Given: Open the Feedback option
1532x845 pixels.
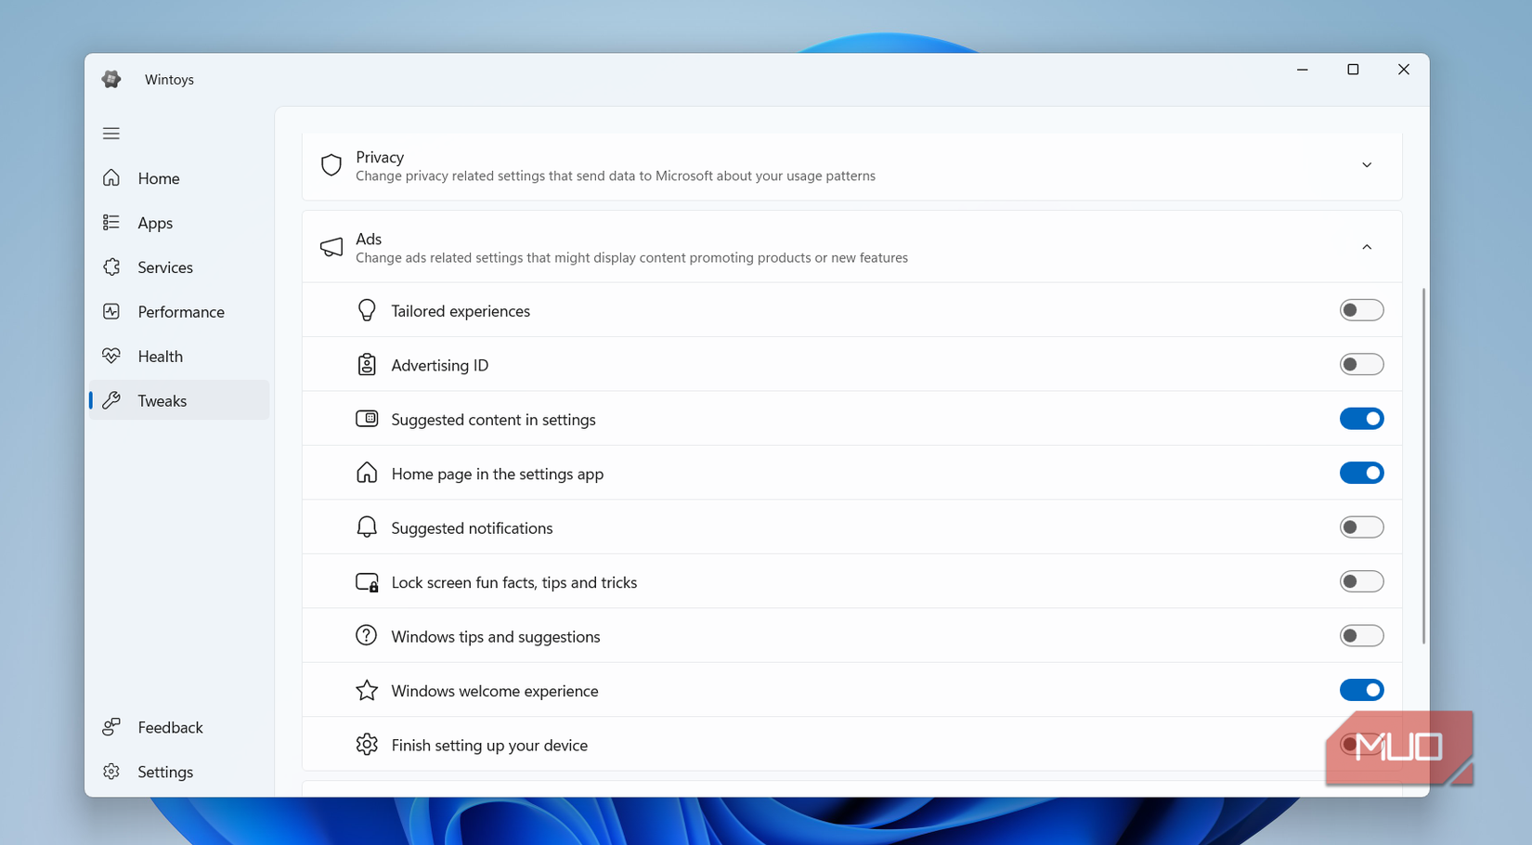Looking at the screenshot, I should pos(170,727).
